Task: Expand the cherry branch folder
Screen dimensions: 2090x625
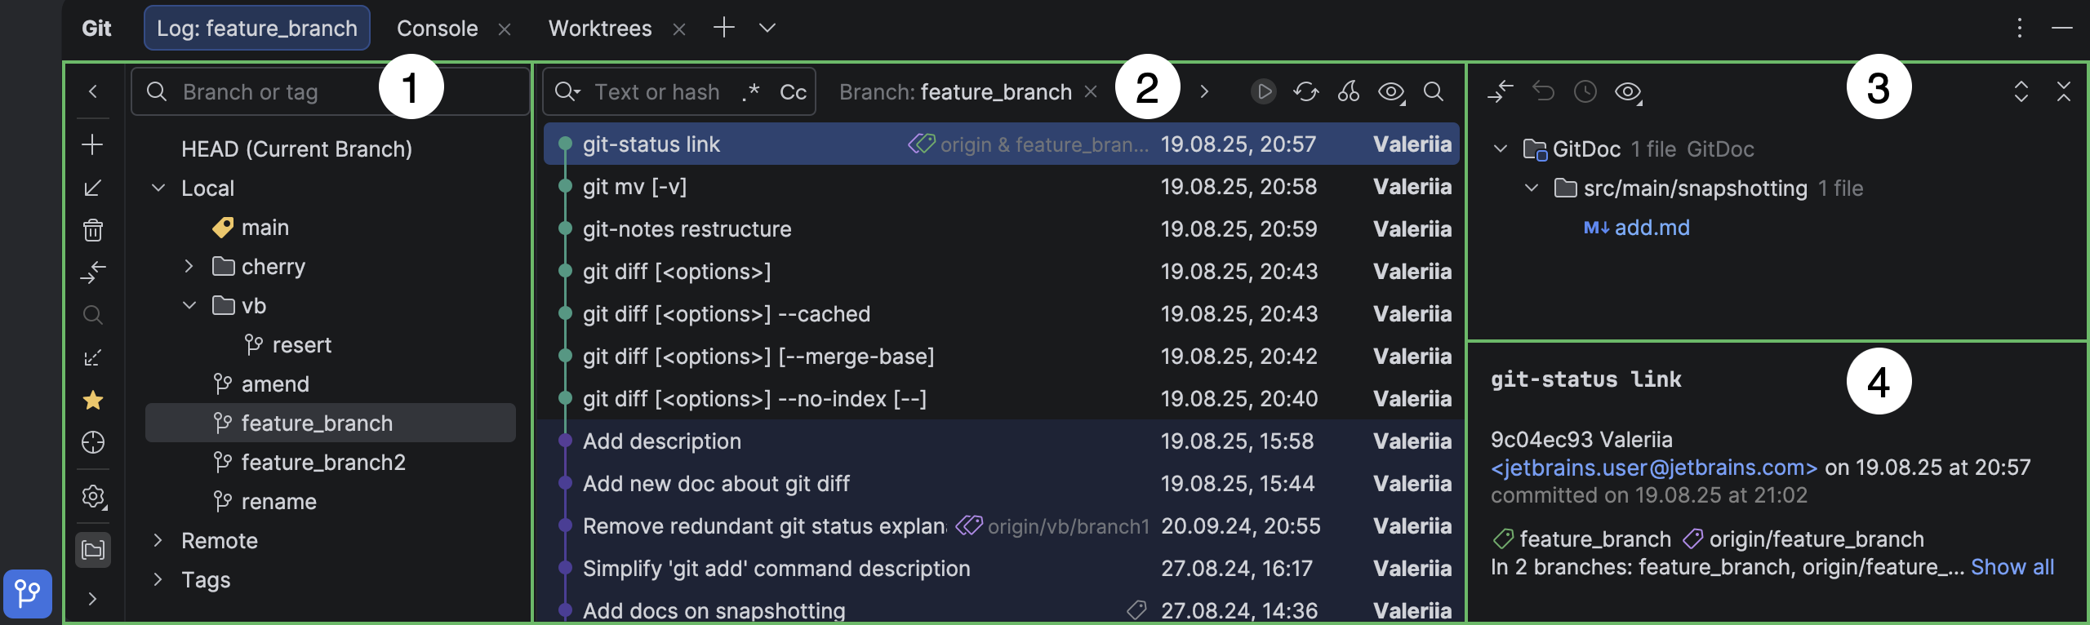Action: pos(189,266)
